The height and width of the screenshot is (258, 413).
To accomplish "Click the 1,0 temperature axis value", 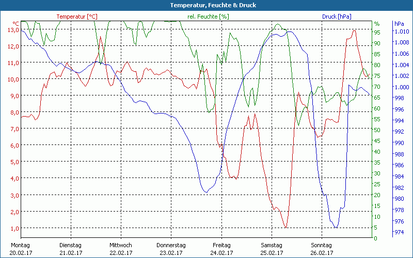I will coord(14,229).
